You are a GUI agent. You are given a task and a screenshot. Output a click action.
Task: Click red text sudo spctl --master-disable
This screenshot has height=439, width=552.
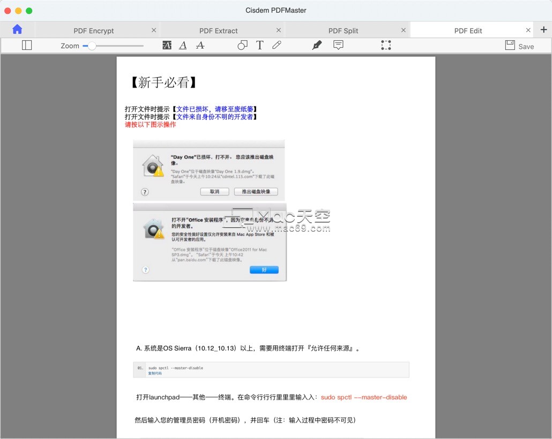coord(364,397)
